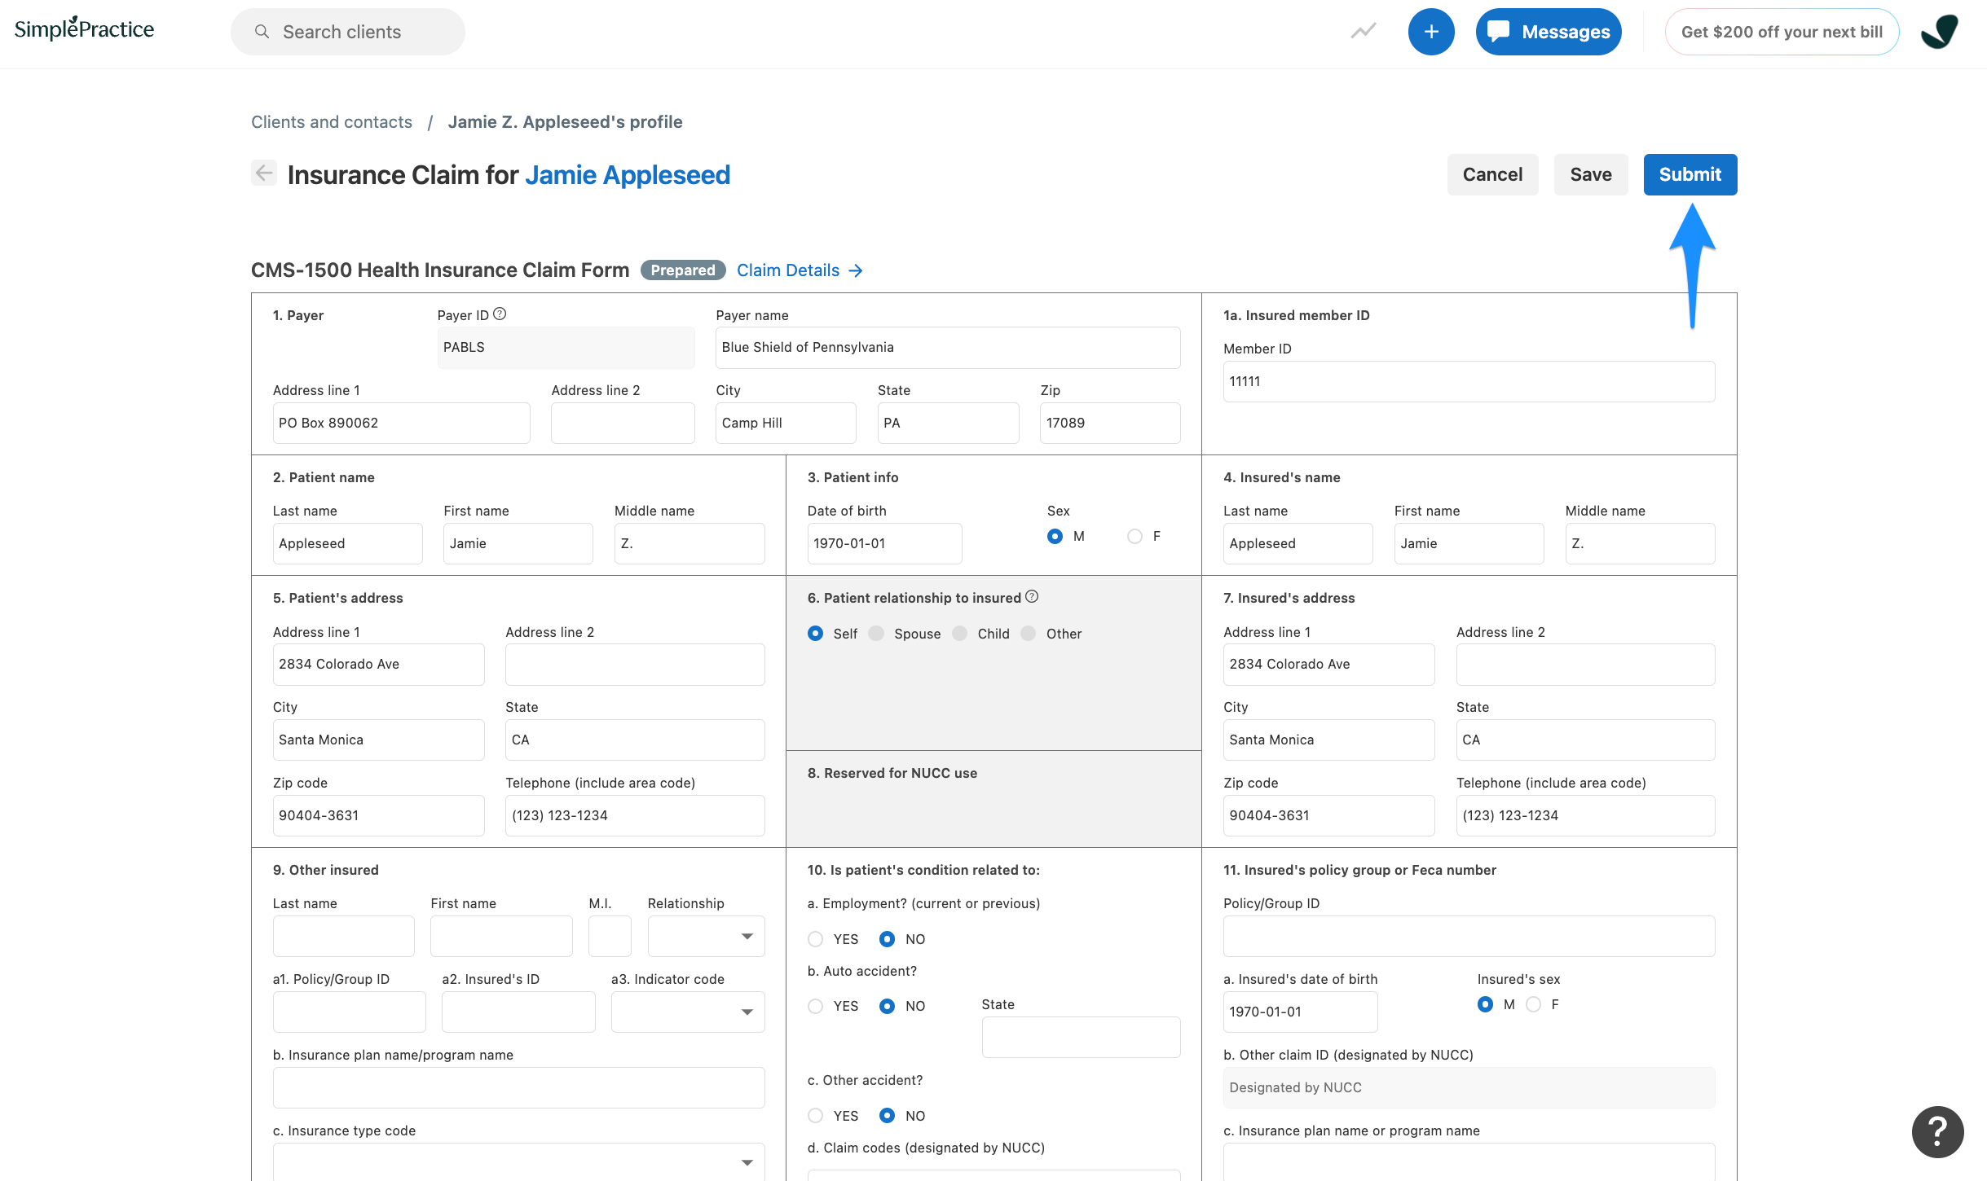Open Clients and contacts breadcrumb
Viewport: 1987px width, 1181px height.
[x=332, y=121]
